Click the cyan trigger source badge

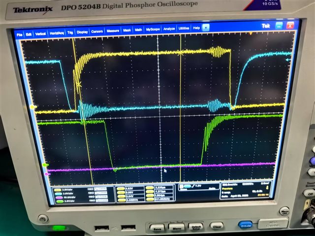(x=187, y=186)
